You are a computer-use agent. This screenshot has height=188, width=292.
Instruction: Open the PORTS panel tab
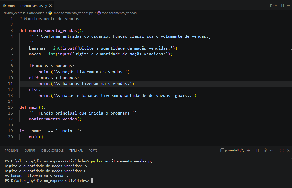coord(93,151)
